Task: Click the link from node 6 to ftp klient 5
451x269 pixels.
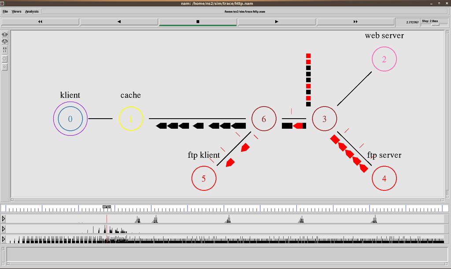Action: (x=234, y=149)
